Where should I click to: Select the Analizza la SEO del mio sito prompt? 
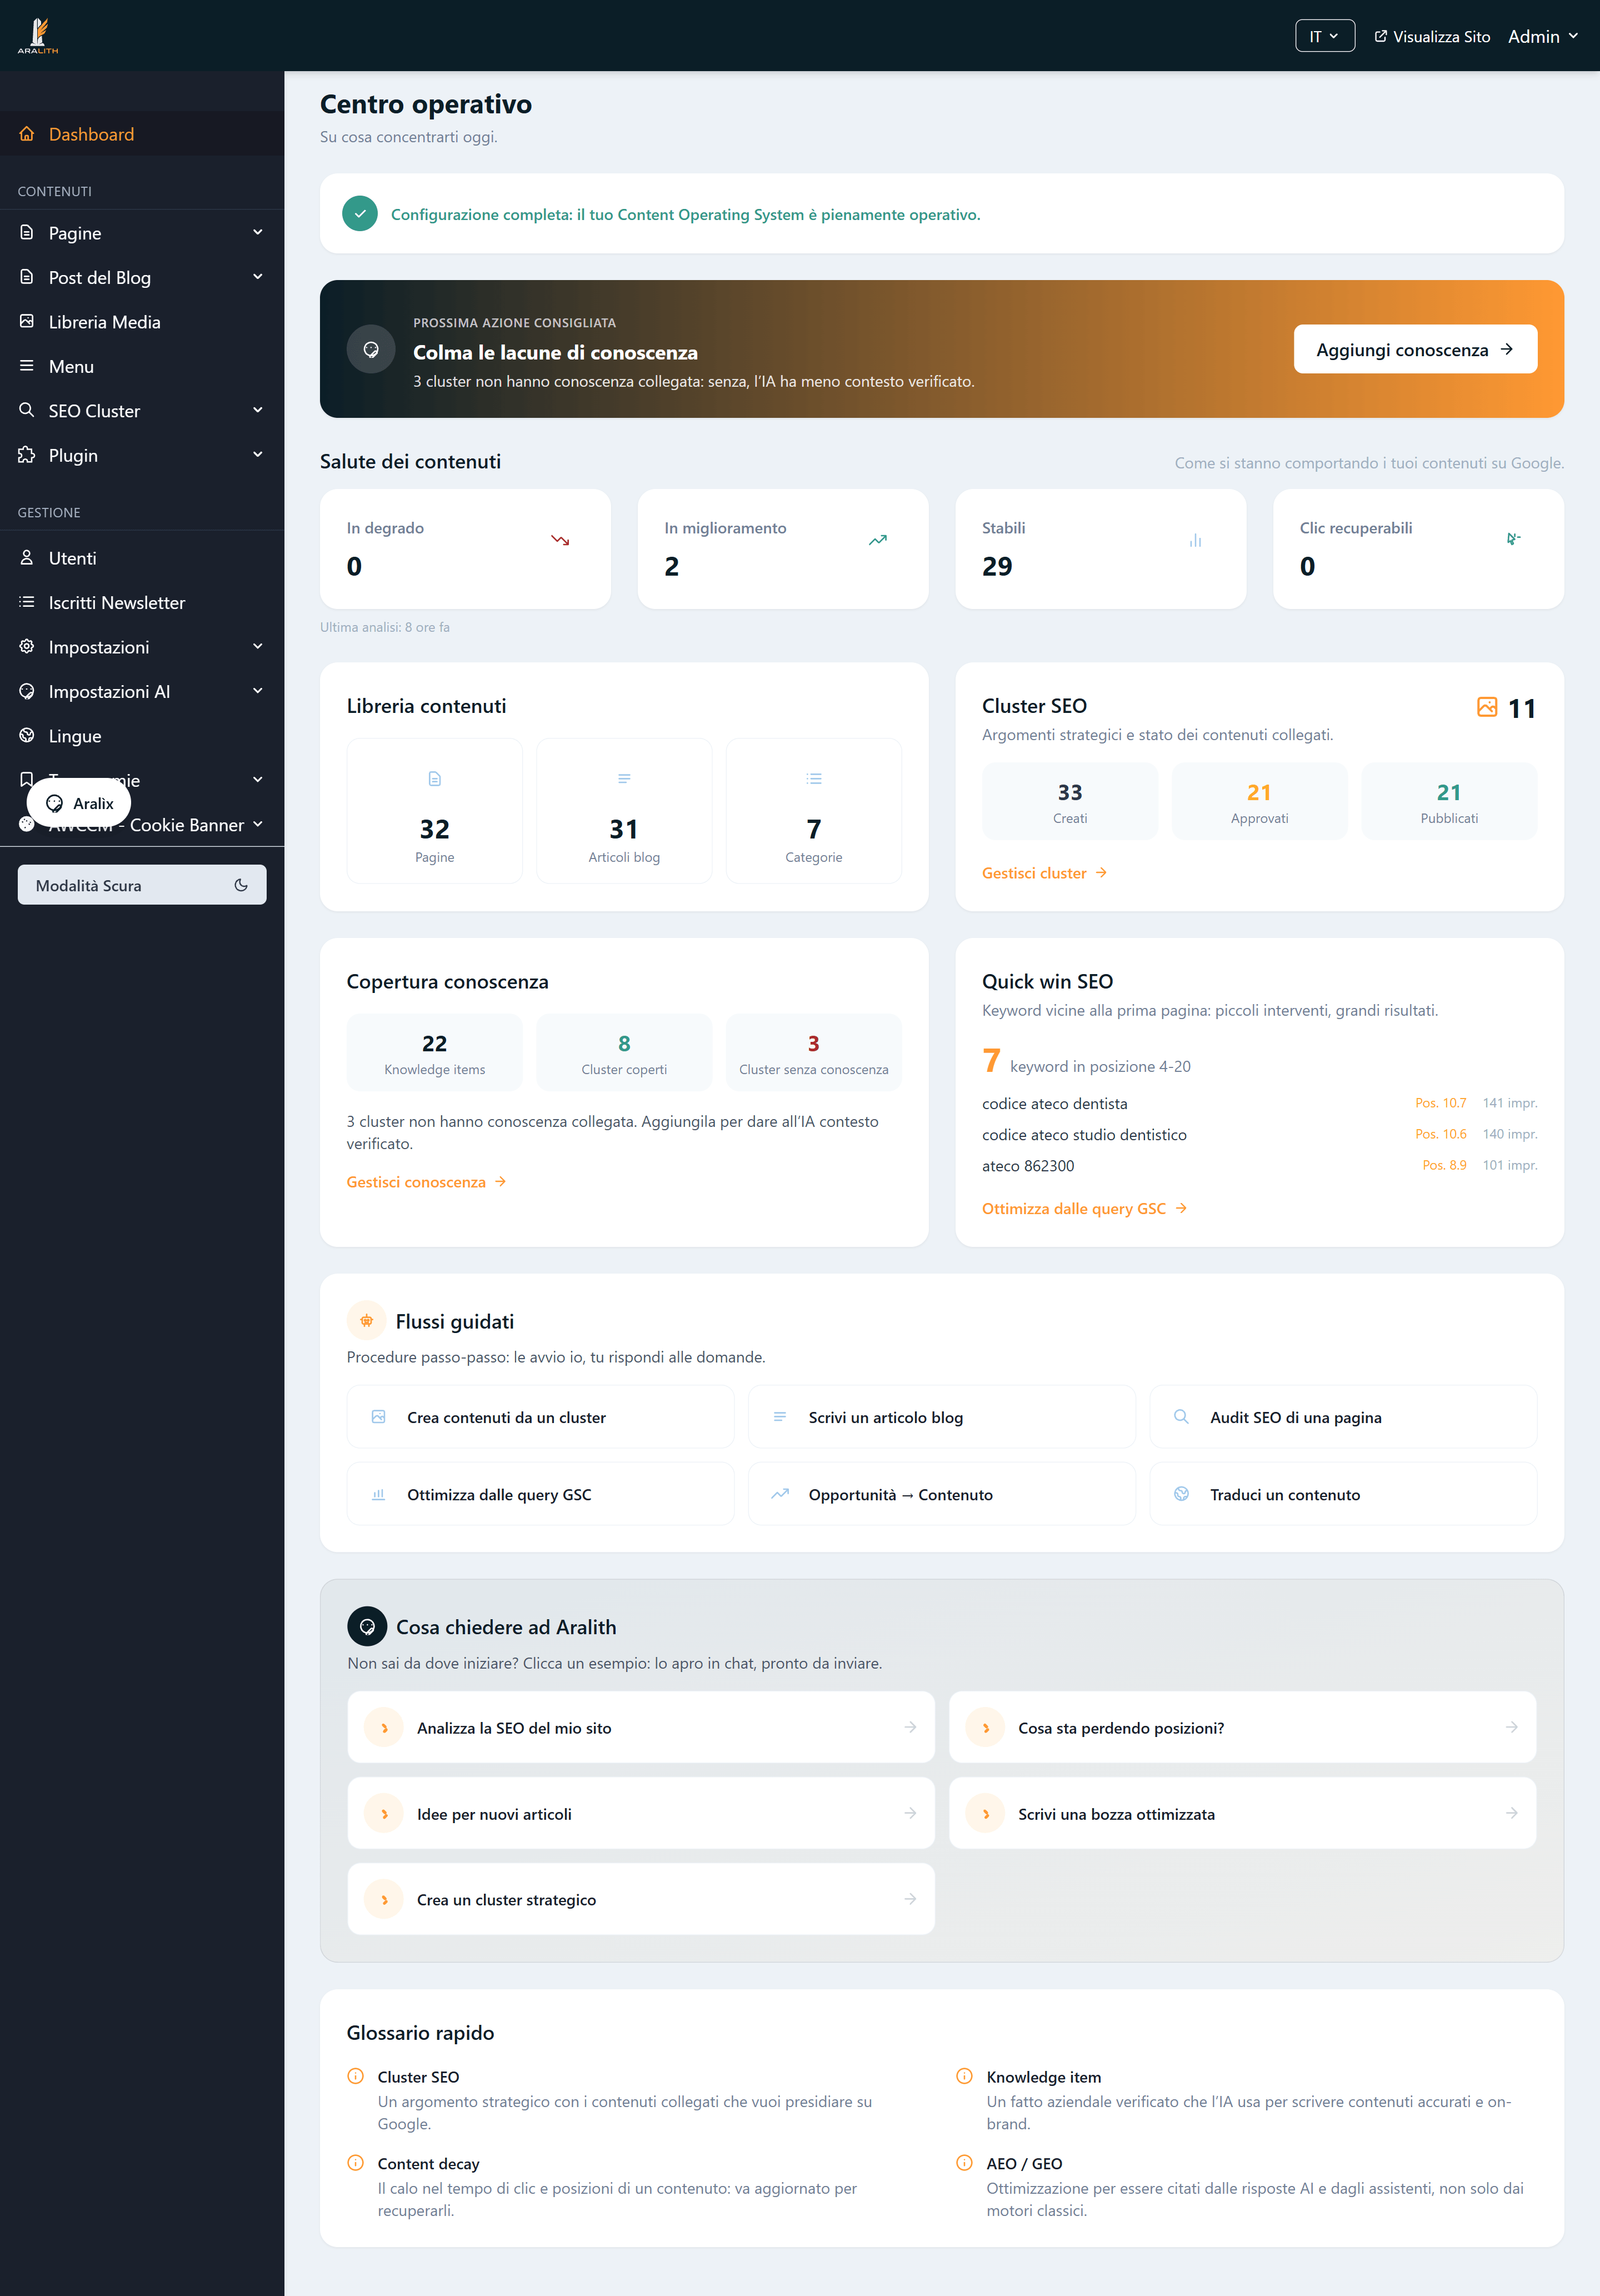[x=641, y=1727]
